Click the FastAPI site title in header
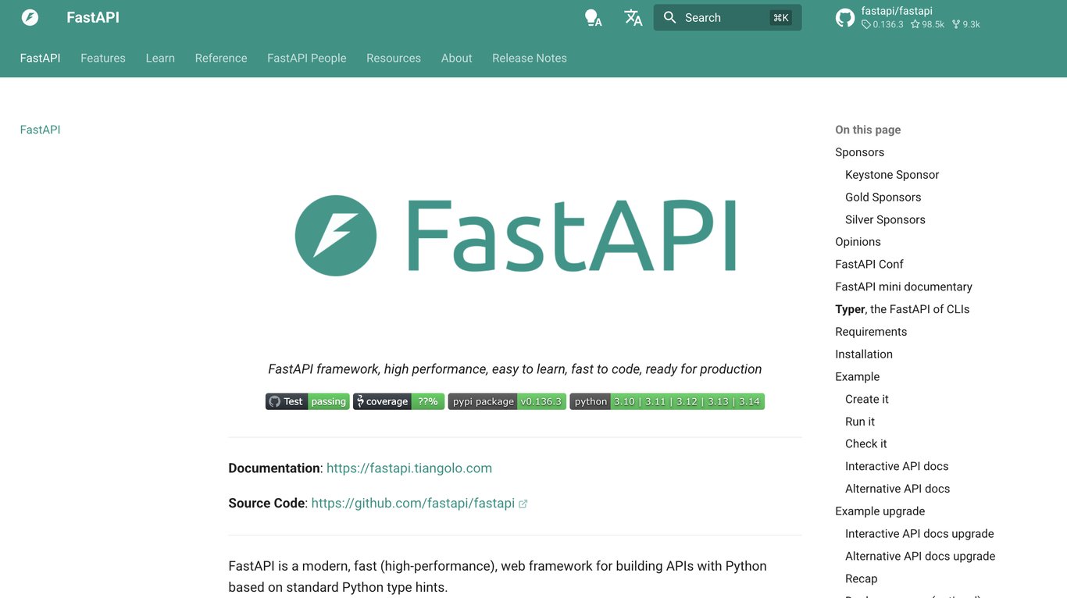 click(x=93, y=17)
